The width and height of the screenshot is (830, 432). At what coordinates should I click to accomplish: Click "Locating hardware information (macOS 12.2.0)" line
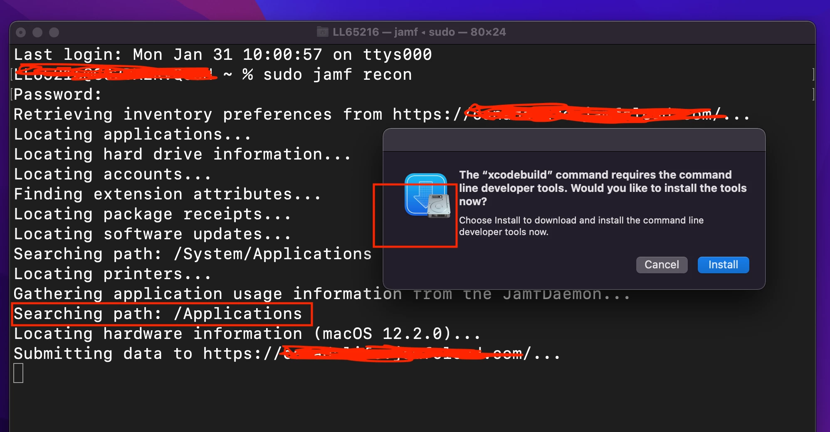(247, 334)
